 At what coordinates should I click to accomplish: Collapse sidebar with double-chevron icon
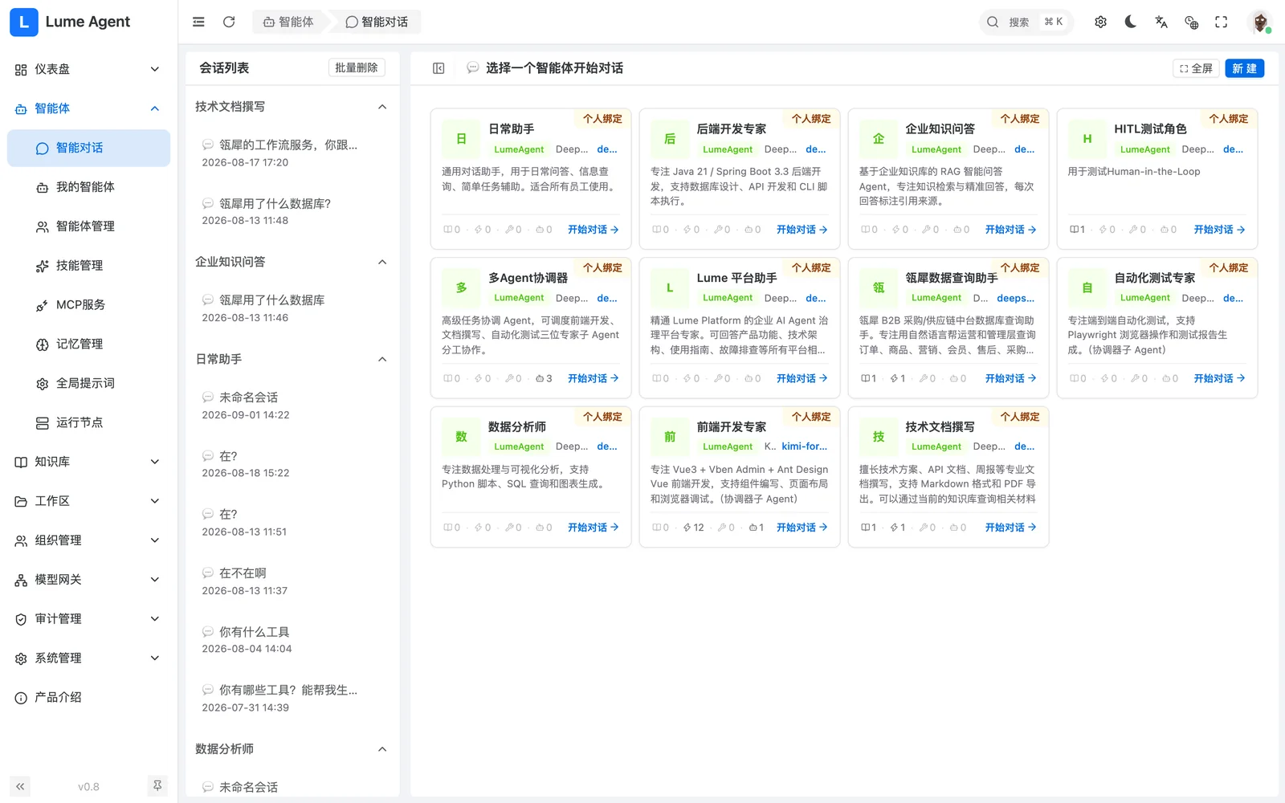click(x=20, y=786)
